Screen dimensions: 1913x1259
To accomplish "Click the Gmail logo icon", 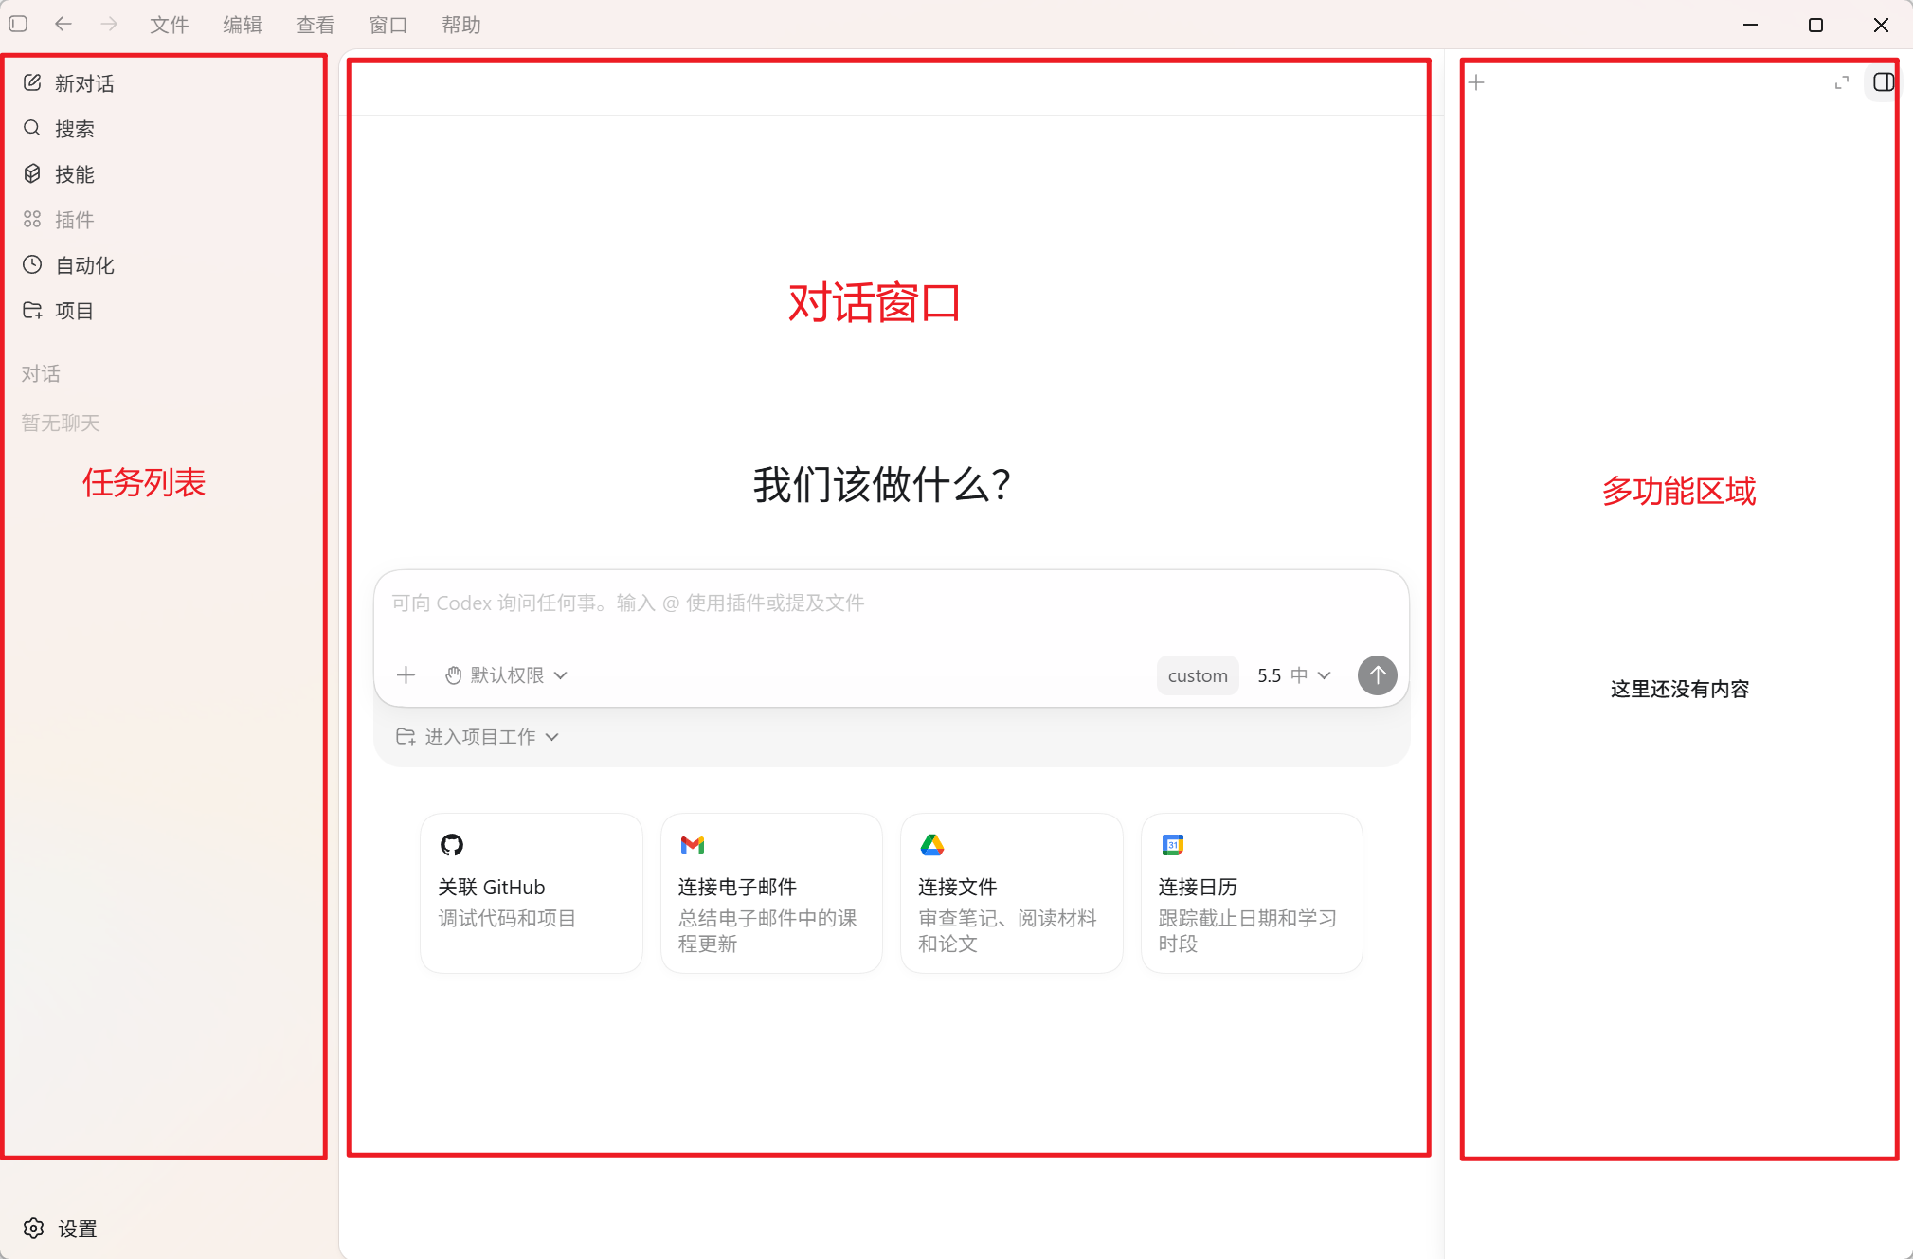I will tap(693, 844).
